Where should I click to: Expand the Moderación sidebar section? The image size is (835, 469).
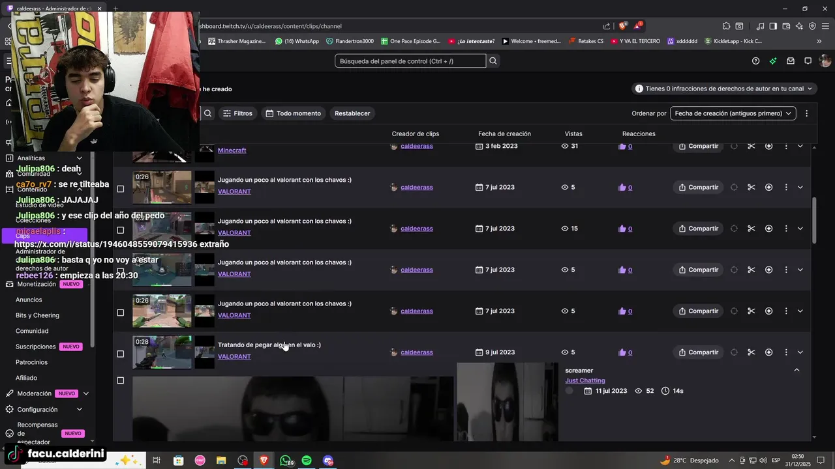coord(85,393)
